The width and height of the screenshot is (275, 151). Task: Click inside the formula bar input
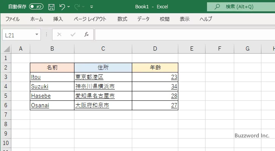[181, 34]
